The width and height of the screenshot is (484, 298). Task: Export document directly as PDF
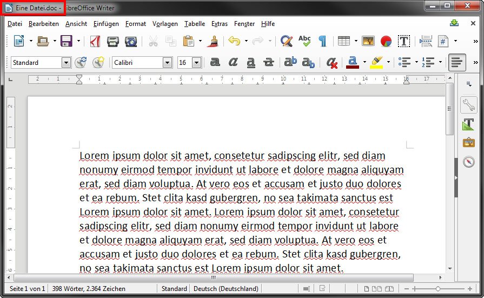pos(96,41)
